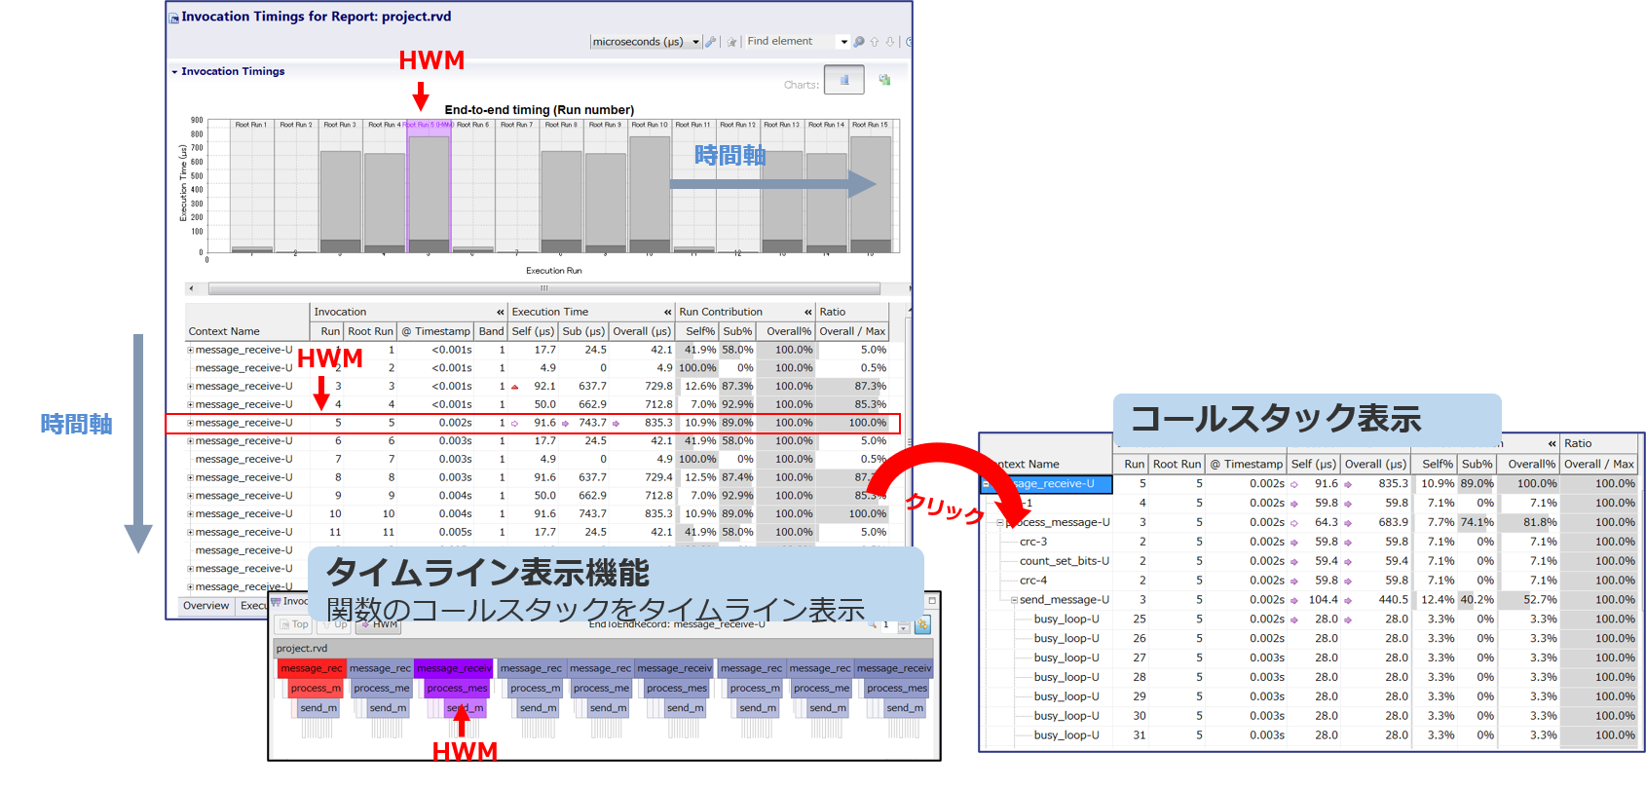Open the Find element dropdown arrow

(844, 42)
